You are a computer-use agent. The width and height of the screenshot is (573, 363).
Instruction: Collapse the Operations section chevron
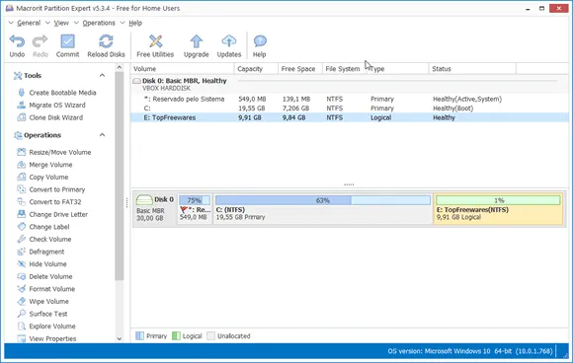102,134
